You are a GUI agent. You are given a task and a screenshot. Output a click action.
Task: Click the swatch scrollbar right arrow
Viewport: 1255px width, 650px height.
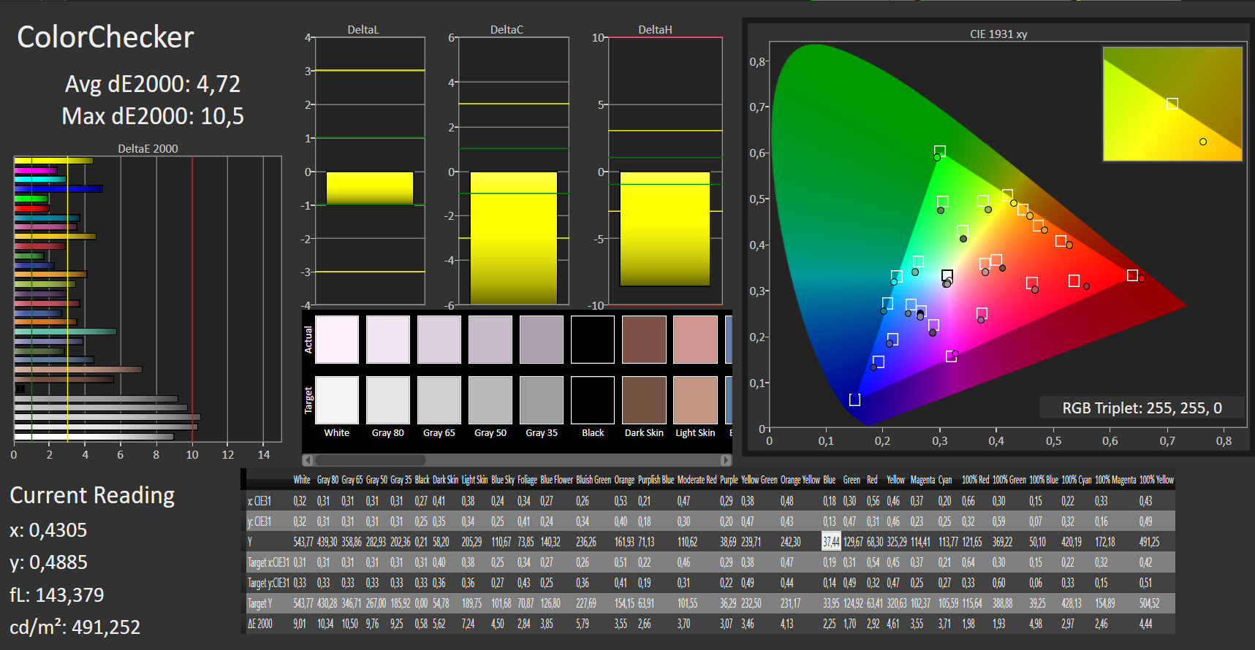[725, 460]
